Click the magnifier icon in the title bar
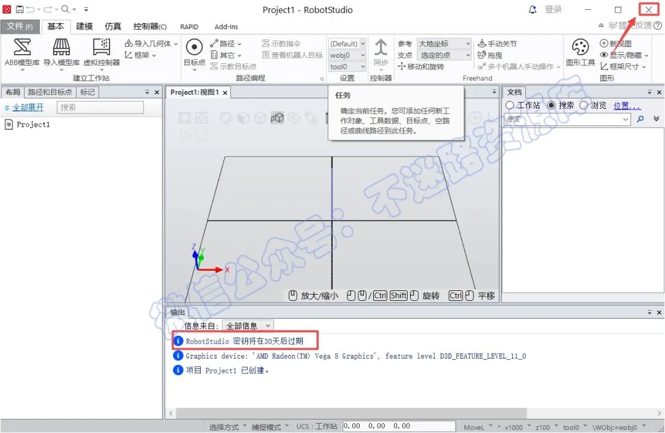The width and height of the screenshot is (665, 433). tap(65, 9)
